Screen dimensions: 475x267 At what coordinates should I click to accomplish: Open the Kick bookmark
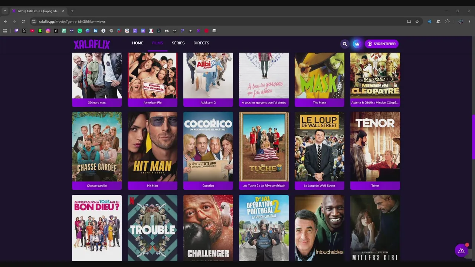click(x=40, y=31)
